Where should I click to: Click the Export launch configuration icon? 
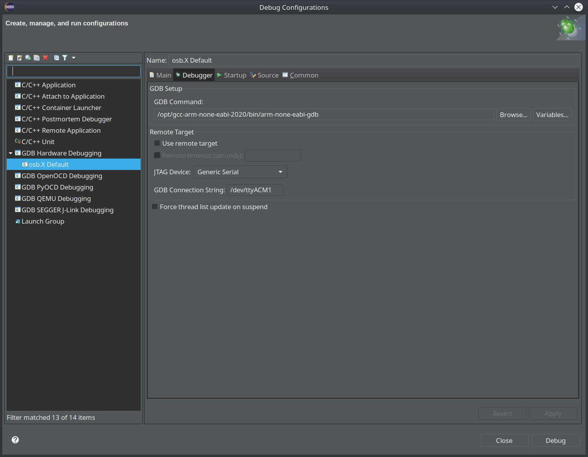28,58
